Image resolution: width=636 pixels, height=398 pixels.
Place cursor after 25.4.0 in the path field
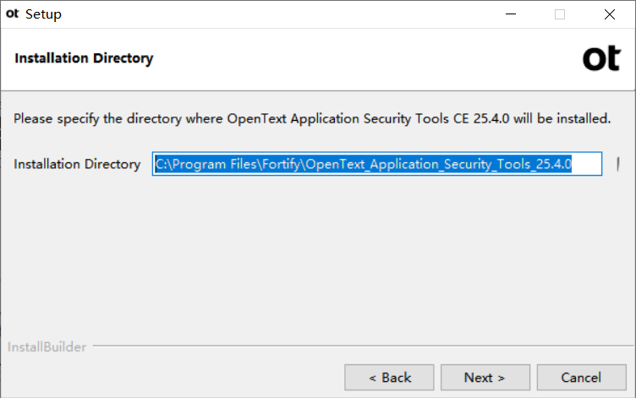pyautogui.click(x=573, y=164)
